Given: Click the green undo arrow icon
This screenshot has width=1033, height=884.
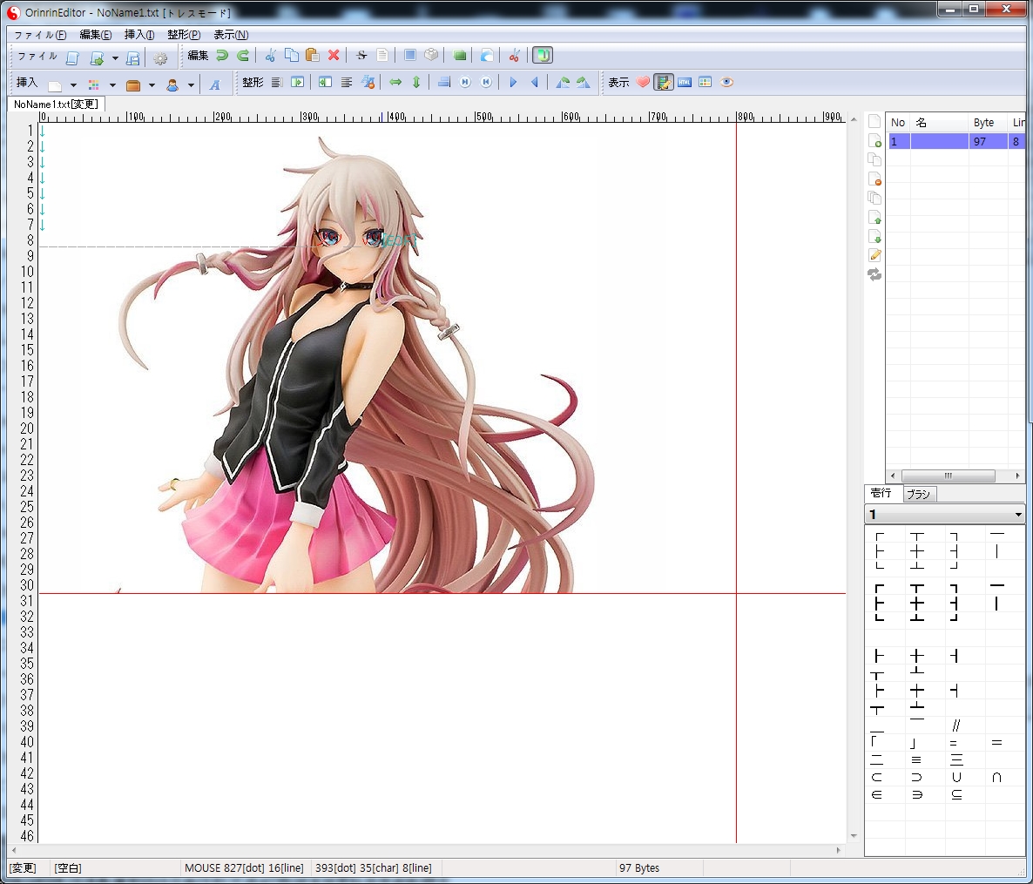Looking at the screenshot, I should tap(222, 56).
